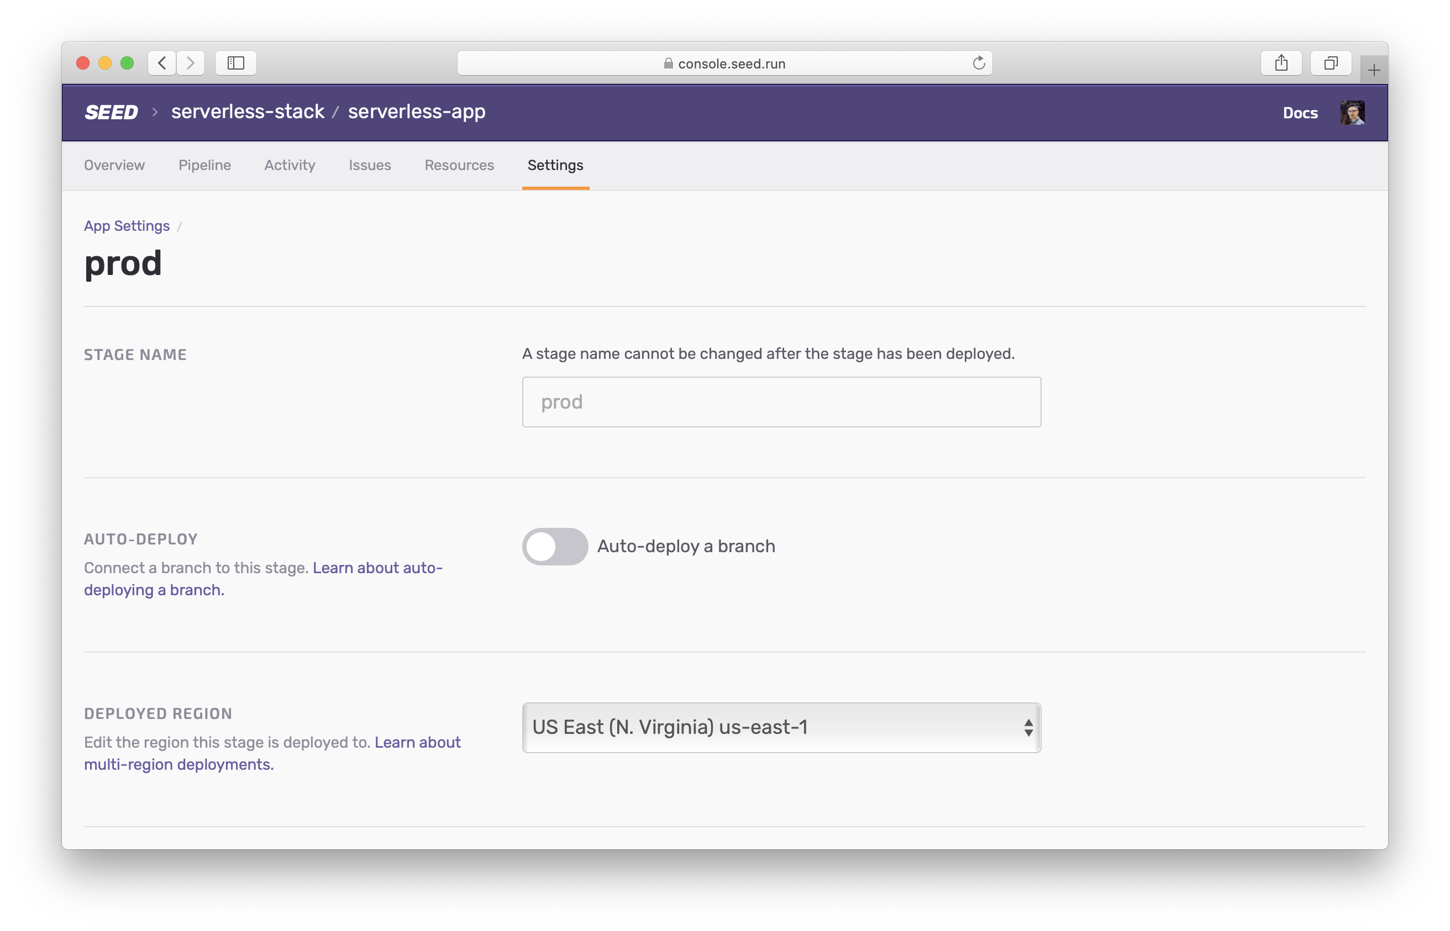Open the Docs link in the header
The width and height of the screenshot is (1450, 931).
click(x=1300, y=113)
